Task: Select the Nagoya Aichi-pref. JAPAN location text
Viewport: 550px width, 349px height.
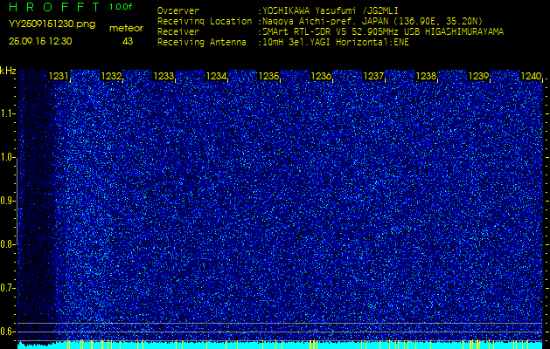Action: pos(371,21)
